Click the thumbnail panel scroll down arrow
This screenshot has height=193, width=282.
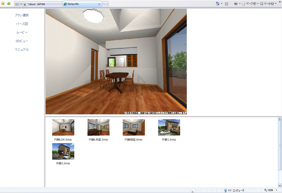coord(280,185)
